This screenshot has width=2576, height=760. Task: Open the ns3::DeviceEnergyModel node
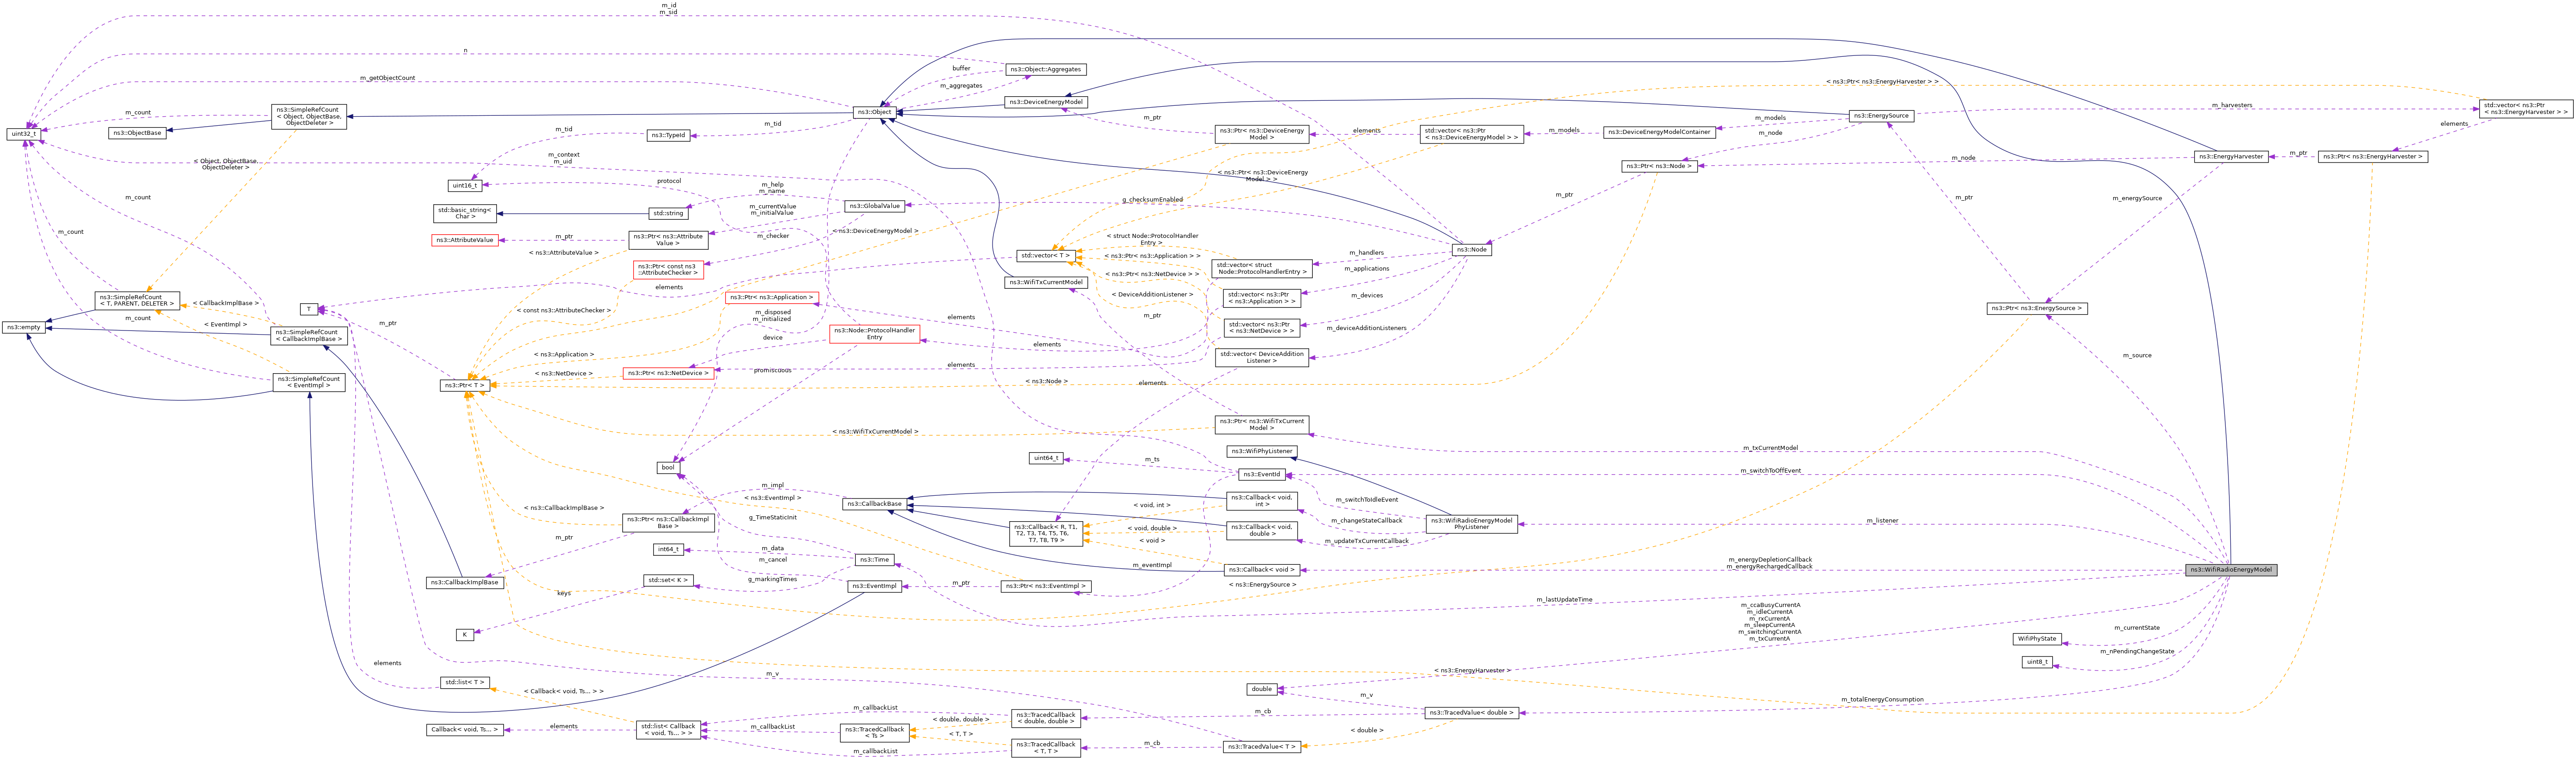pyautogui.click(x=1045, y=102)
